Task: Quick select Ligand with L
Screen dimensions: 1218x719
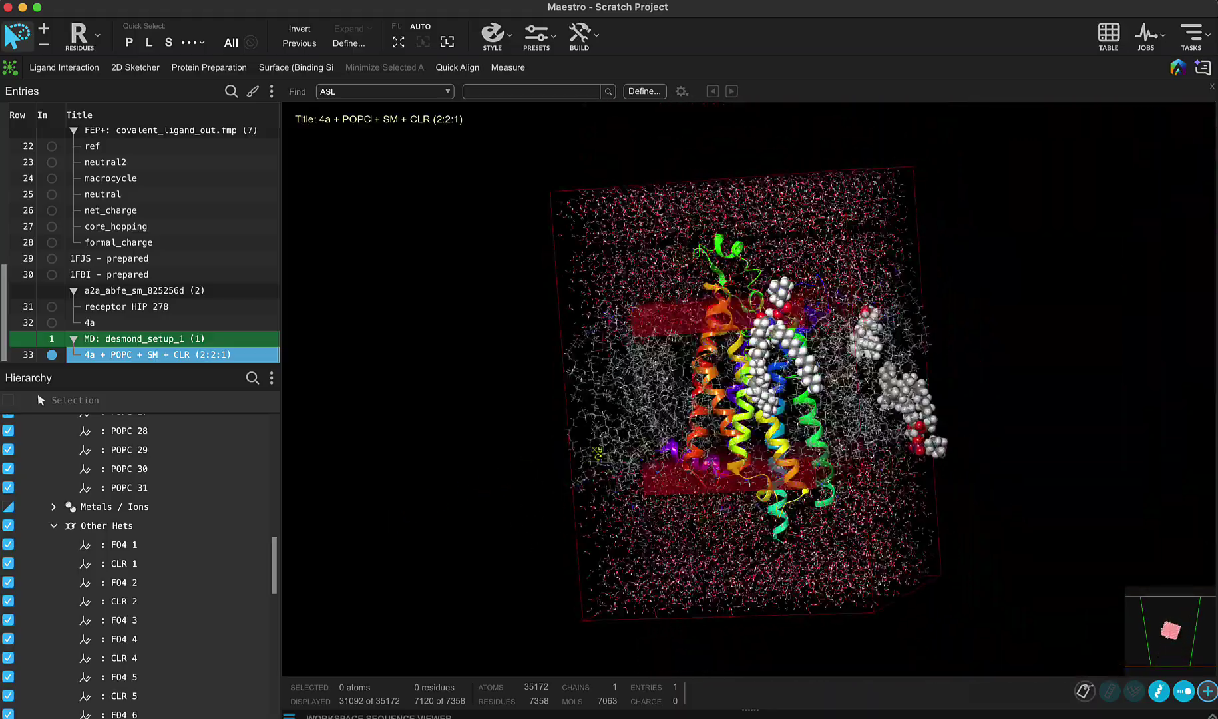Action: (149, 43)
